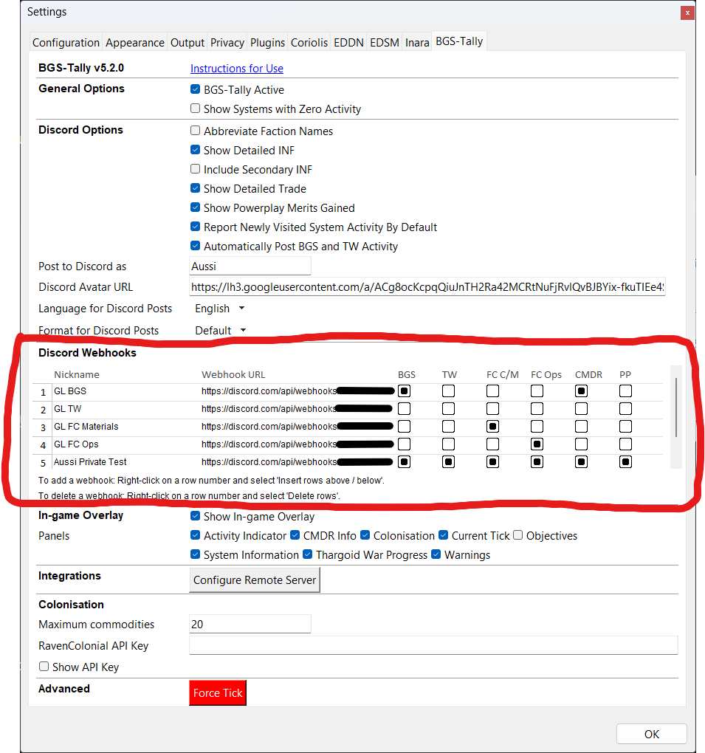This screenshot has width=705, height=753.
Task: Disable Automatically Post BGS and TW Activity
Action: tap(195, 246)
